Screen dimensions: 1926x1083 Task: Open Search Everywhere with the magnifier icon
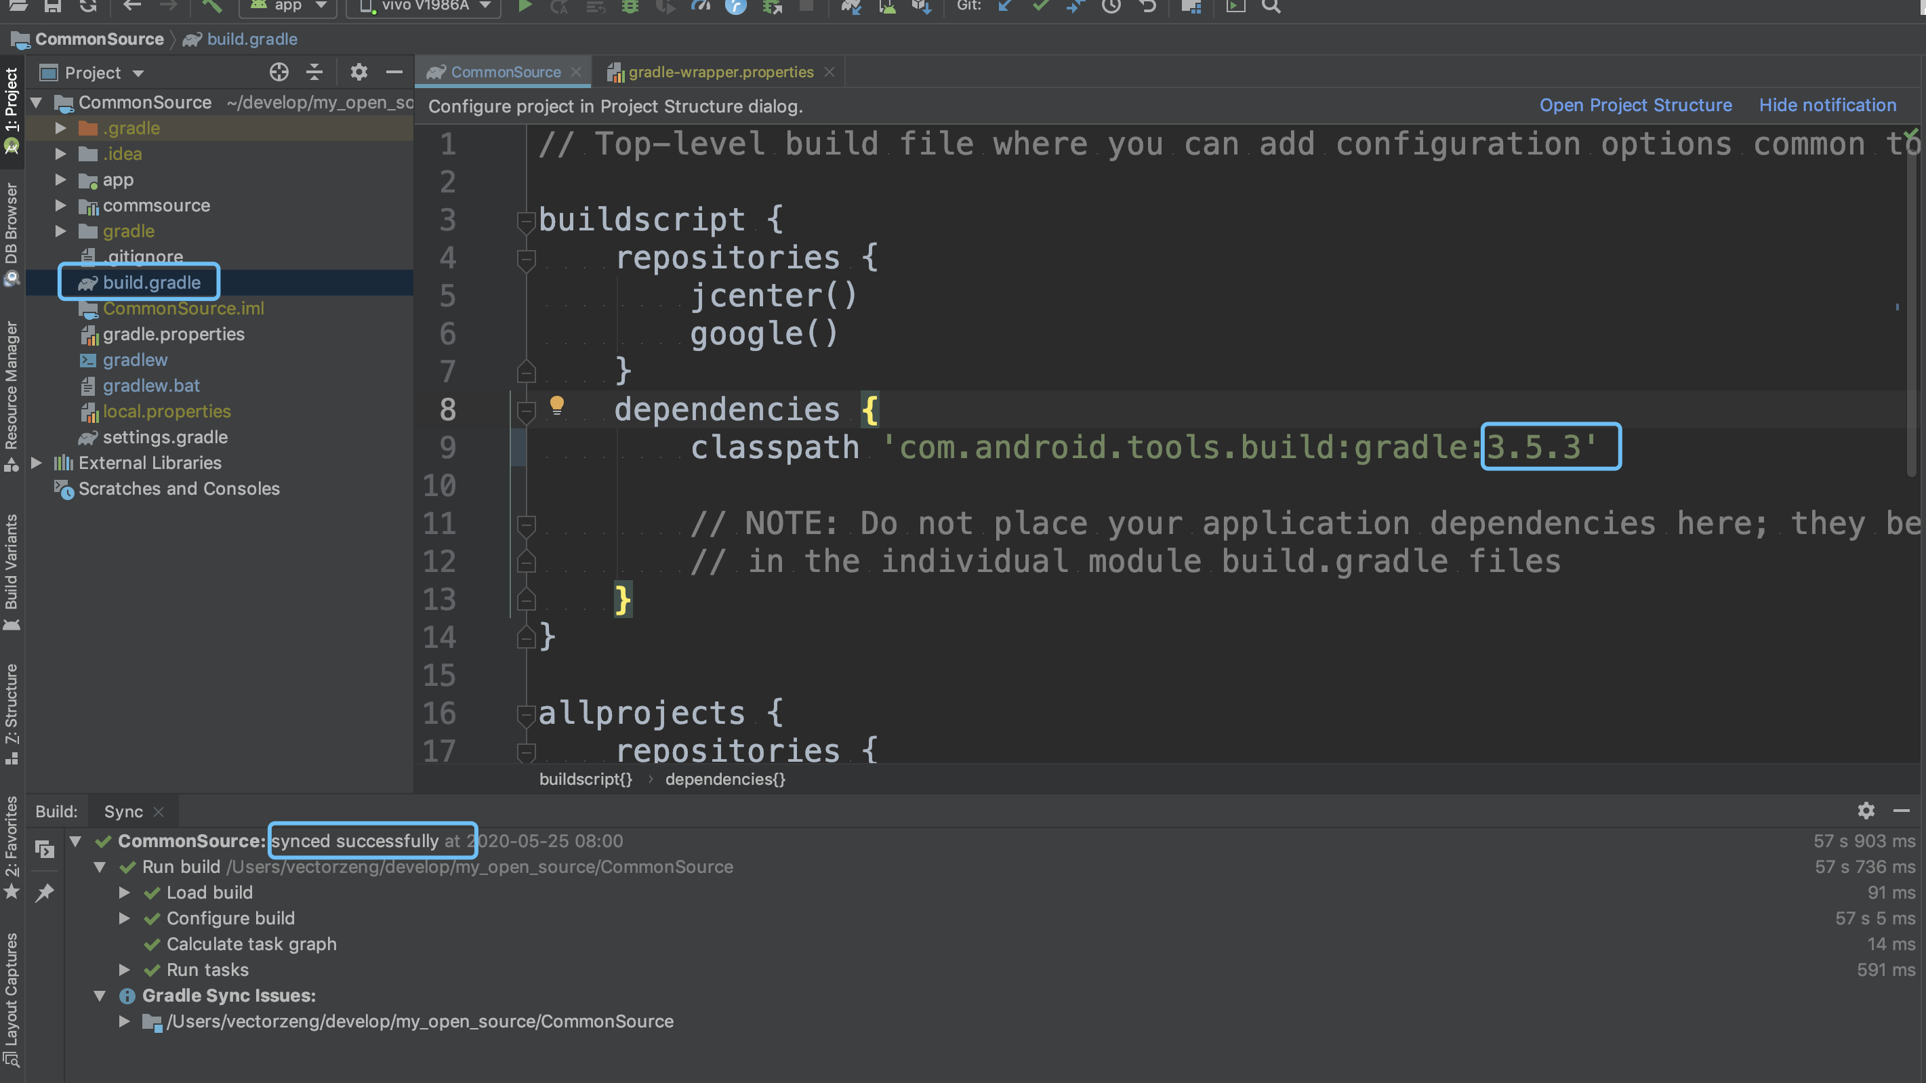click(x=1271, y=7)
